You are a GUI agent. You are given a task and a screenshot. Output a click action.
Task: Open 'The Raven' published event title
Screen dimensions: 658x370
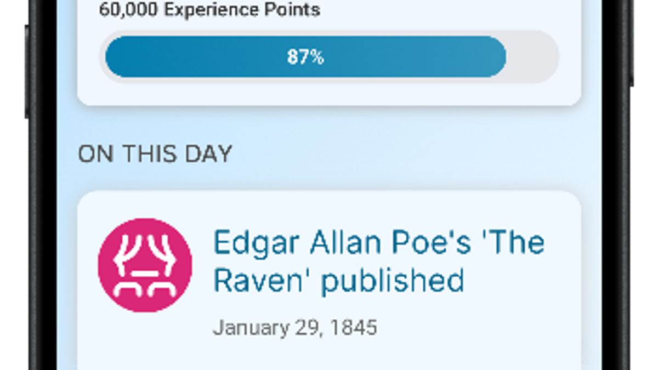(378, 261)
